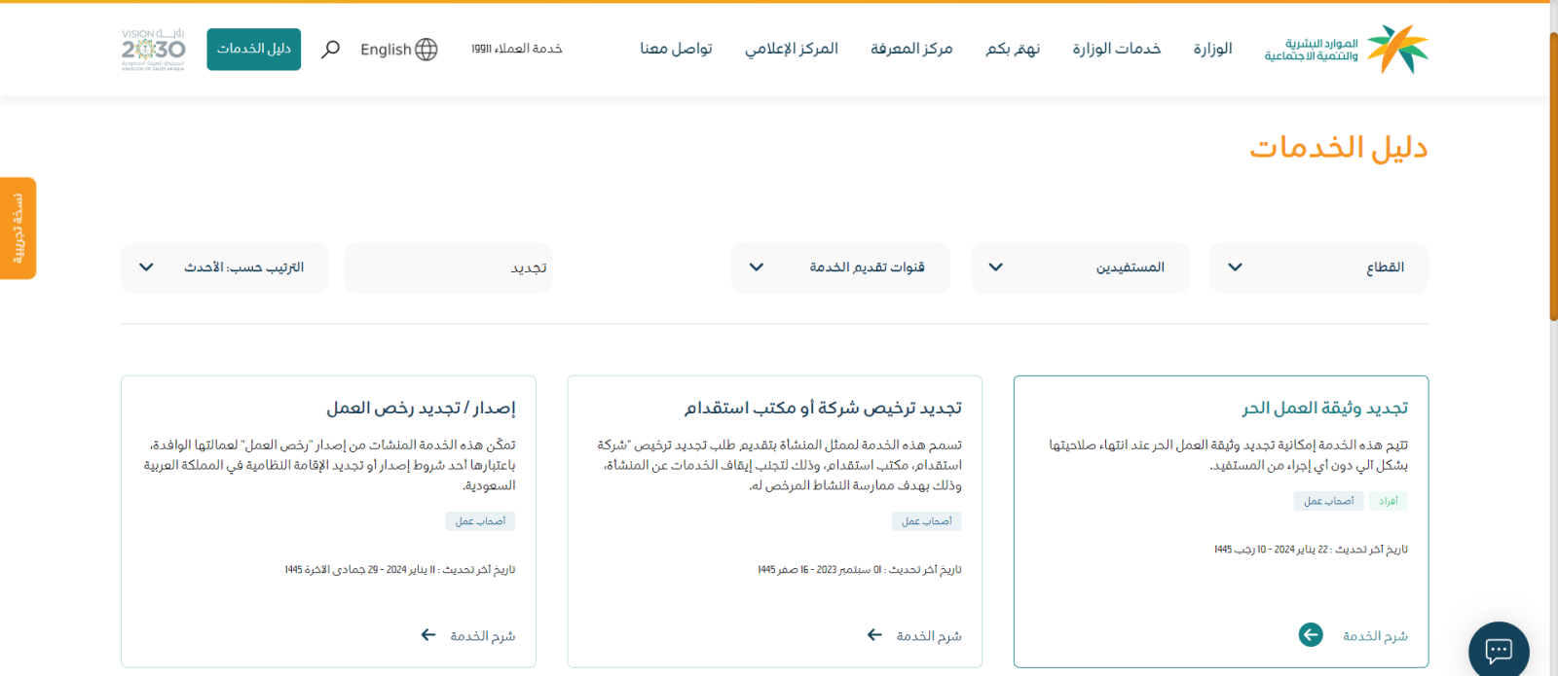Open the الترتيب حسب: الأحدث sort dropdown
Viewport: 1558px width, 676px height.
click(225, 267)
